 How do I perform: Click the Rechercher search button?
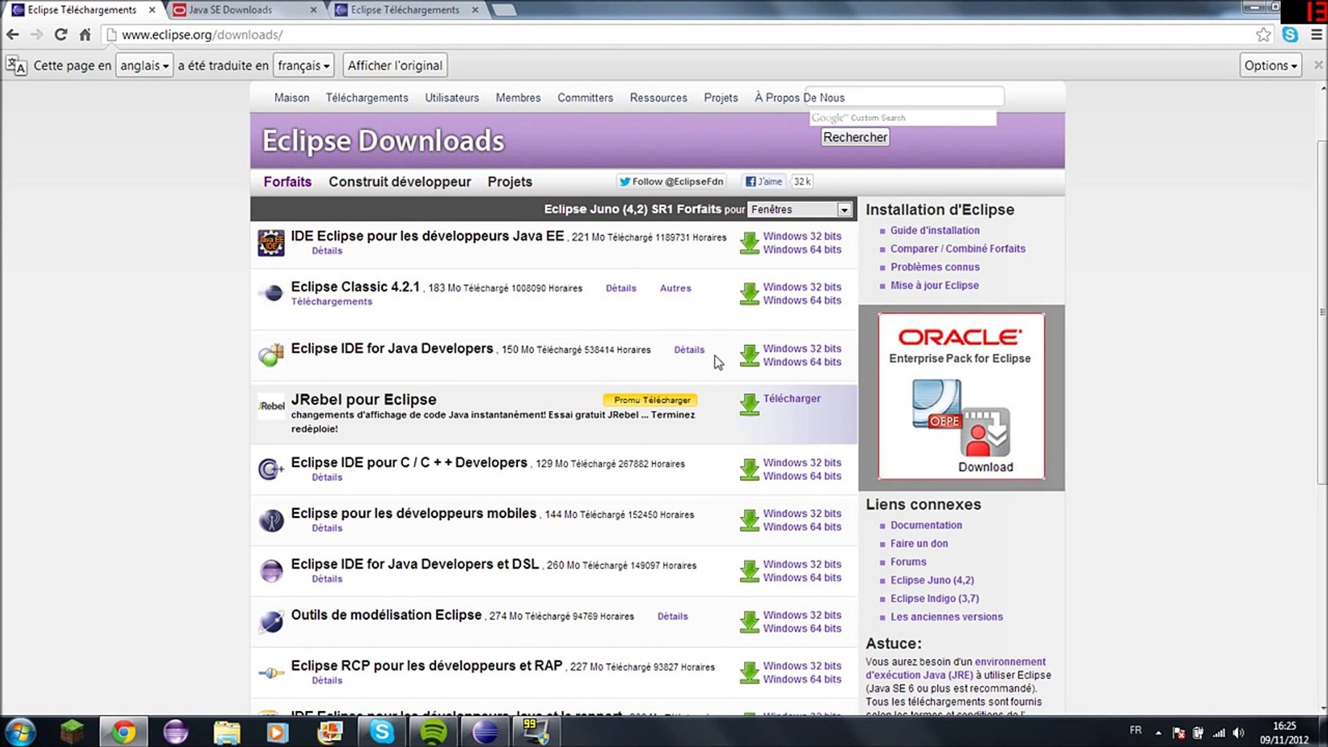pos(855,137)
